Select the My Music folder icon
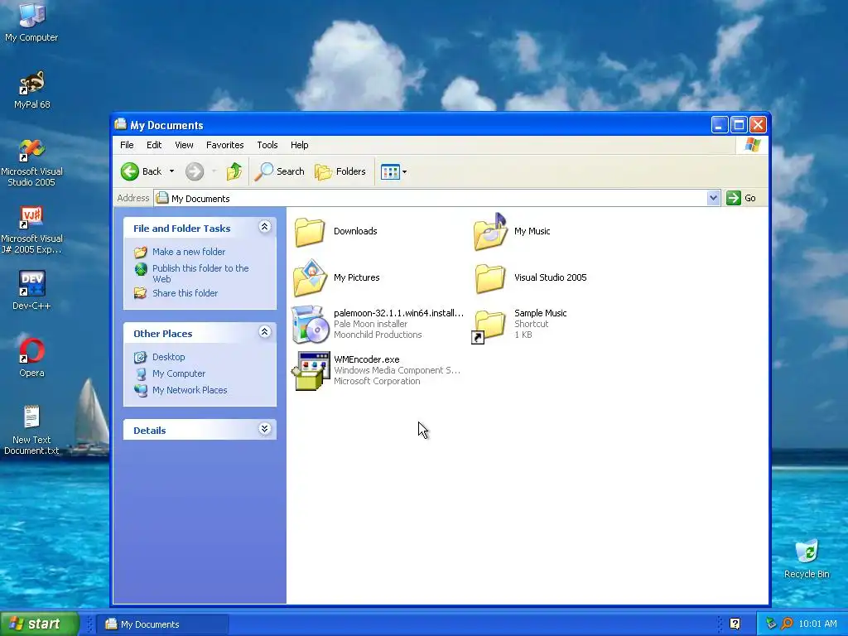Screen dimensions: 848x636 490,232
